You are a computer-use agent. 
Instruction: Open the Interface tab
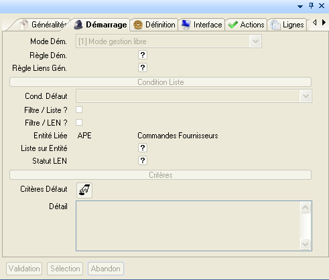(x=202, y=25)
